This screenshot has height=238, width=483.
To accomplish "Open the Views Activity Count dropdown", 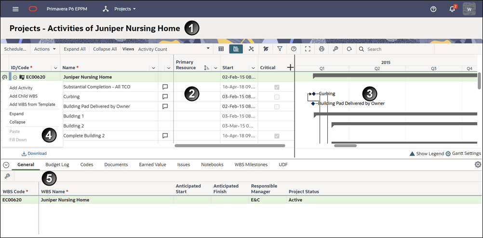I will pos(174,49).
